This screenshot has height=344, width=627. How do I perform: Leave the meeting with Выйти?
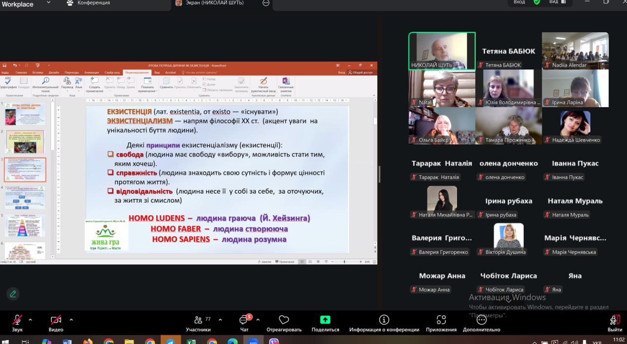[x=615, y=321]
